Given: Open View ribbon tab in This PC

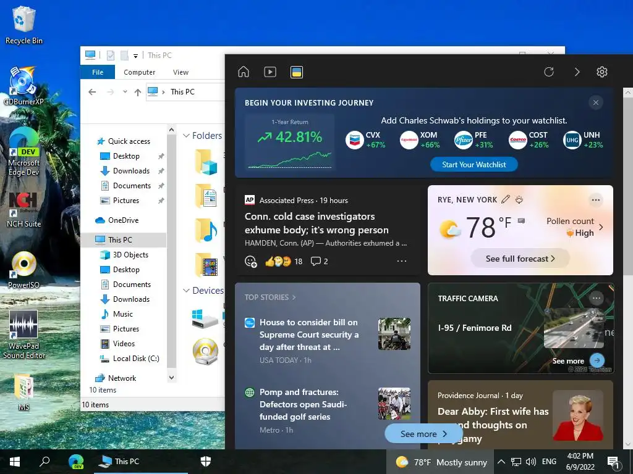Looking at the screenshot, I should (181, 72).
